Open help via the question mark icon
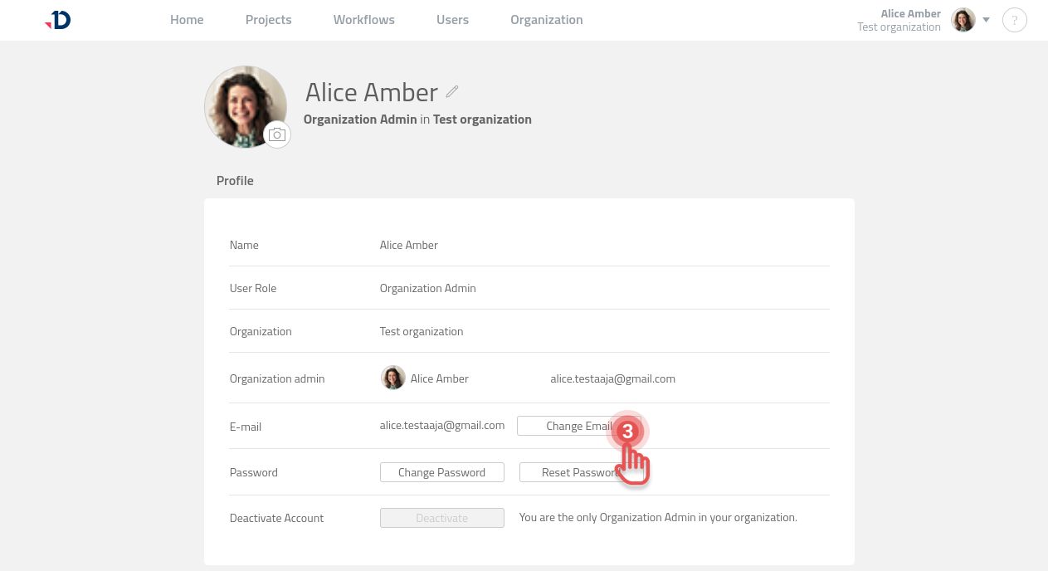This screenshot has height=571, width=1048. [1014, 20]
